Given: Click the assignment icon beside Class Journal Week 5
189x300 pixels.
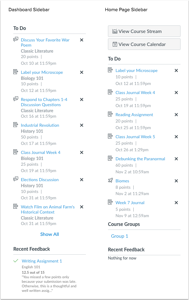Looking at the screenshot, I should pos(111,136).
